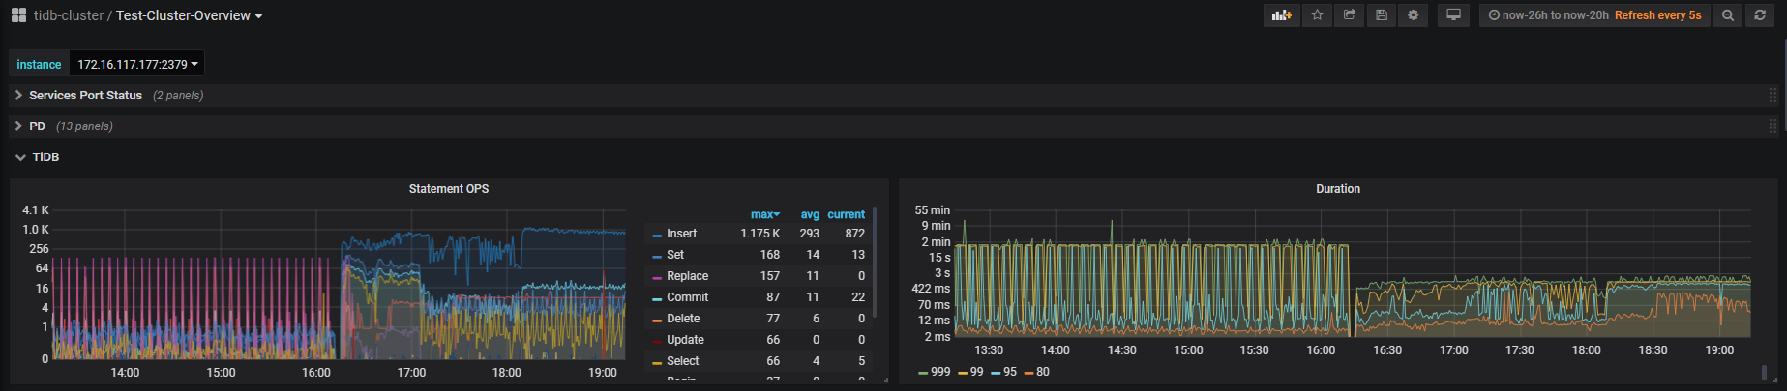
Task: Open Test-Cluster-Overview dashboard picker
Action: click(188, 15)
